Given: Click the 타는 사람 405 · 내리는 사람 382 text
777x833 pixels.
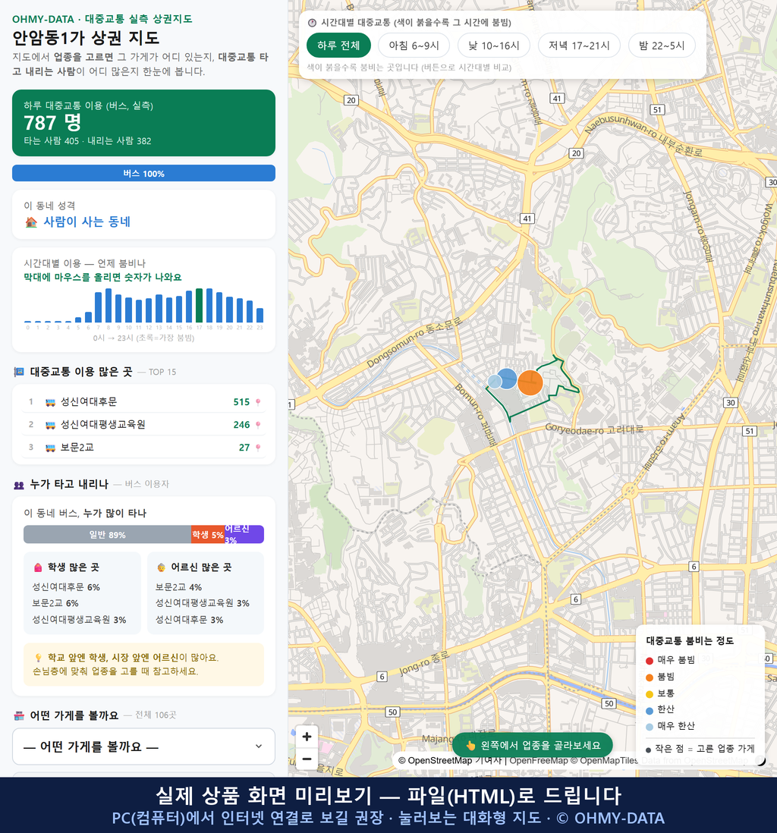Looking at the screenshot, I should (x=87, y=141).
